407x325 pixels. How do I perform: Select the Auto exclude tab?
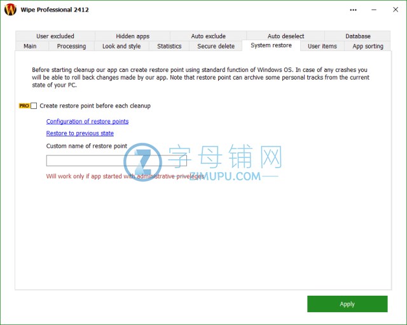click(x=208, y=36)
